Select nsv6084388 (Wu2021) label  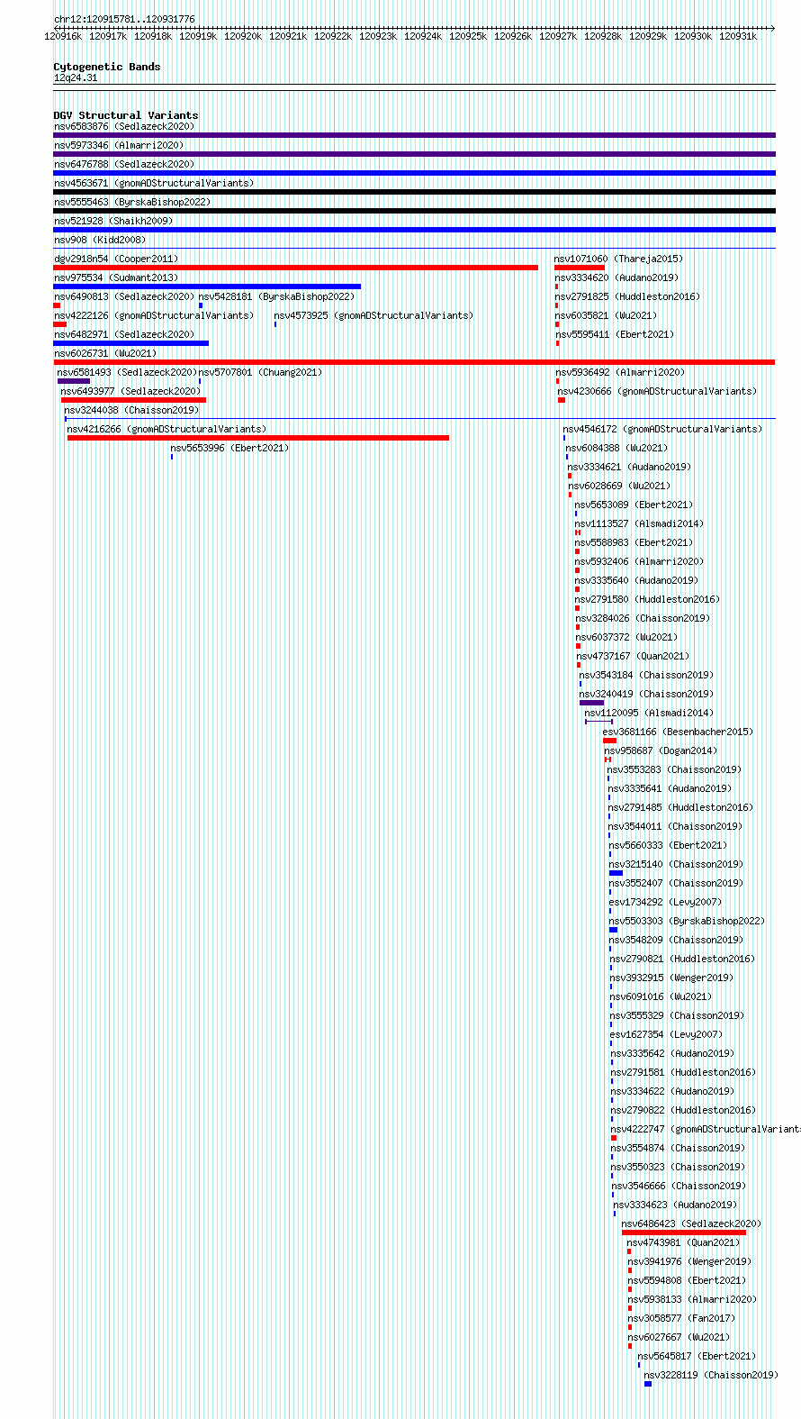pyautogui.click(x=616, y=449)
